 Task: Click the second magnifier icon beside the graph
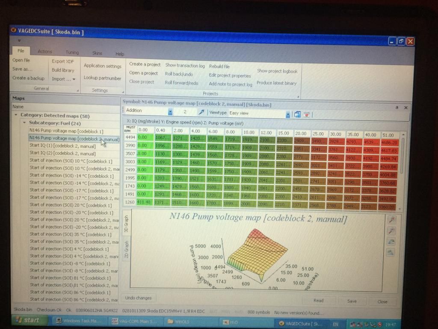point(392,231)
